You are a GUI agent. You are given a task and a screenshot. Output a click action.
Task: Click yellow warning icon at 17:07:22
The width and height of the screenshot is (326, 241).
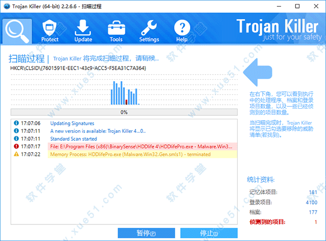[16, 154]
